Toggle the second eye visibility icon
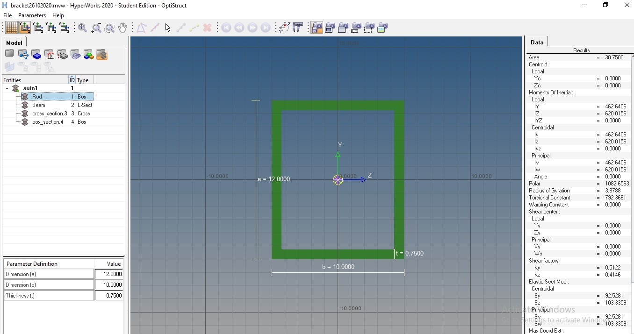634x334 pixels. pos(35,66)
